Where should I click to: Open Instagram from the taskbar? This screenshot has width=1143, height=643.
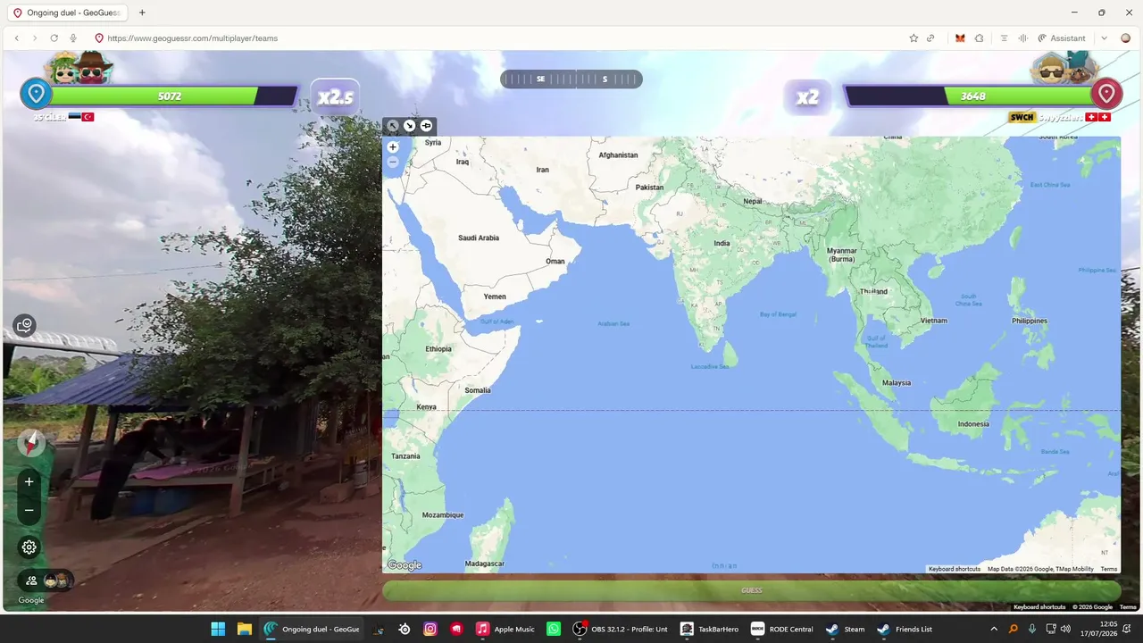click(430, 629)
